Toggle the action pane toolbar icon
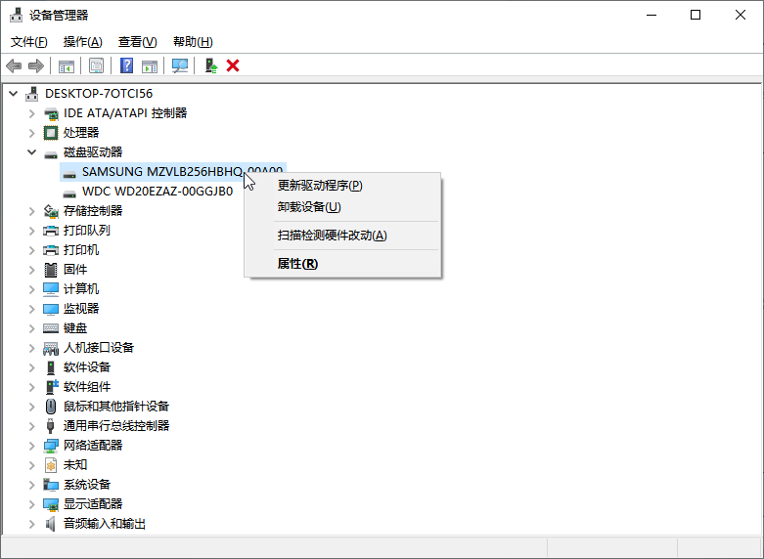The image size is (764, 559). pyautogui.click(x=150, y=65)
